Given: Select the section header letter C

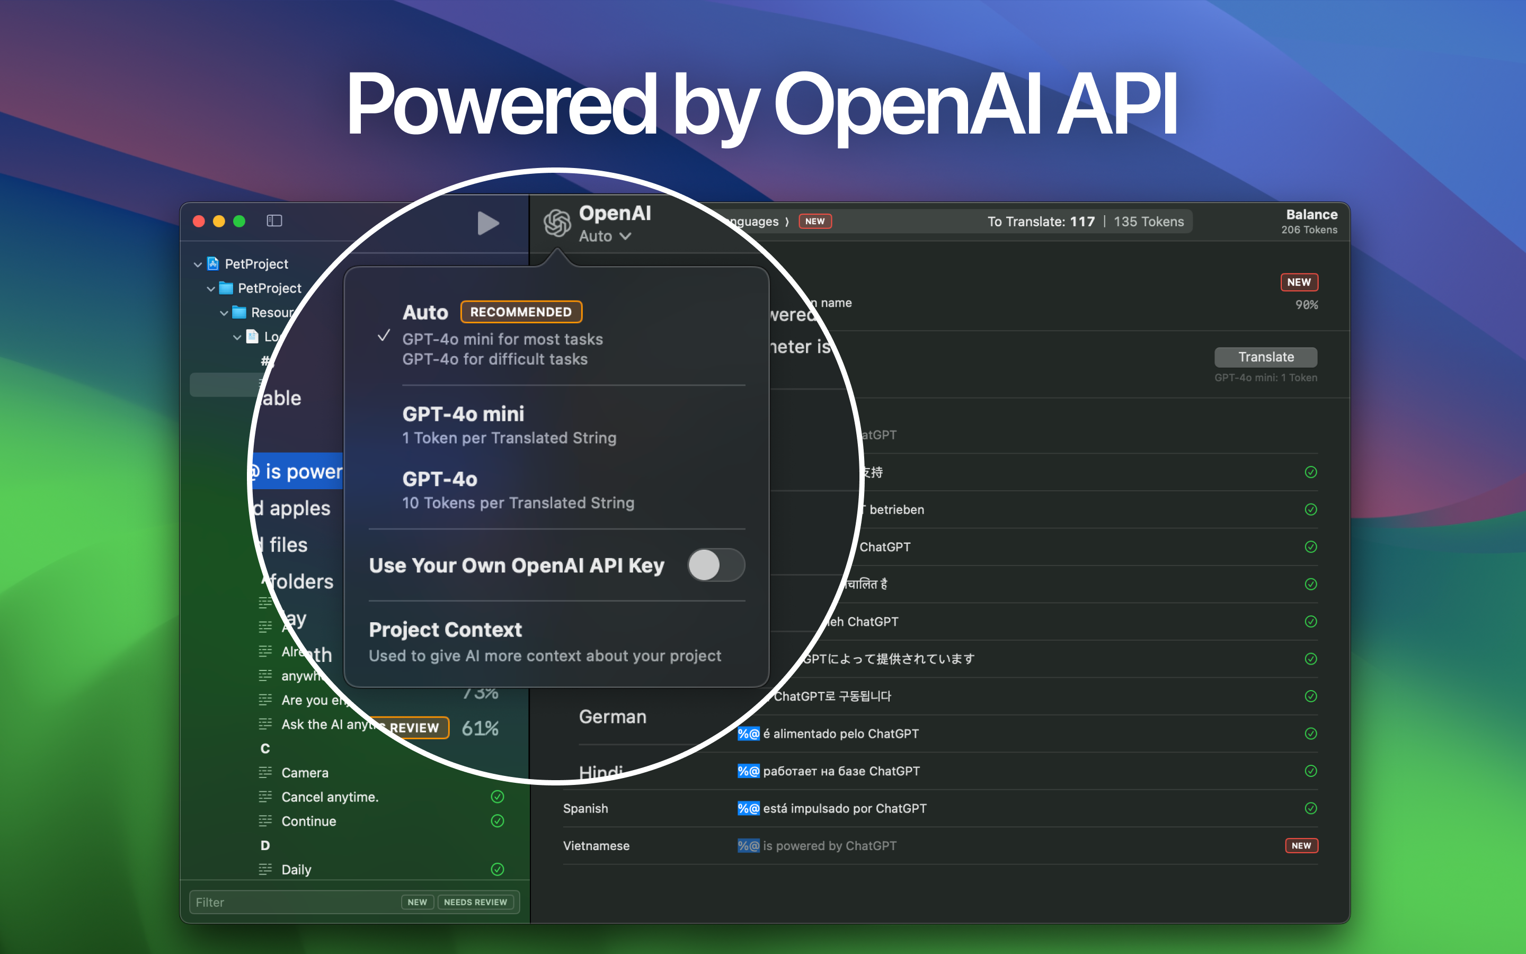Looking at the screenshot, I should pos(265,748).
